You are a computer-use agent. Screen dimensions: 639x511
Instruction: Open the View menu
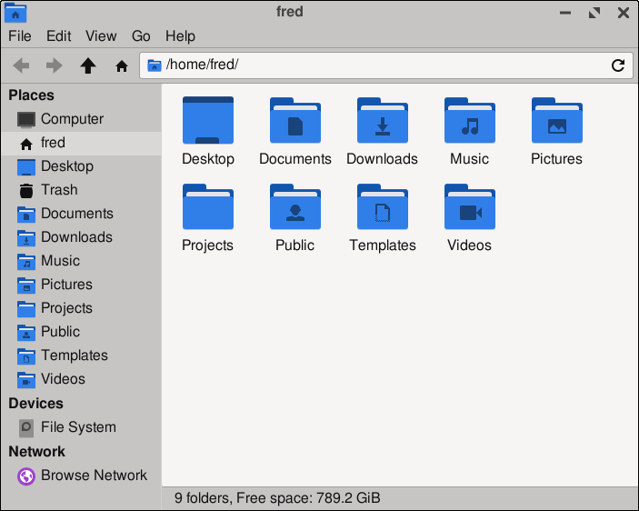coord(101,35)
